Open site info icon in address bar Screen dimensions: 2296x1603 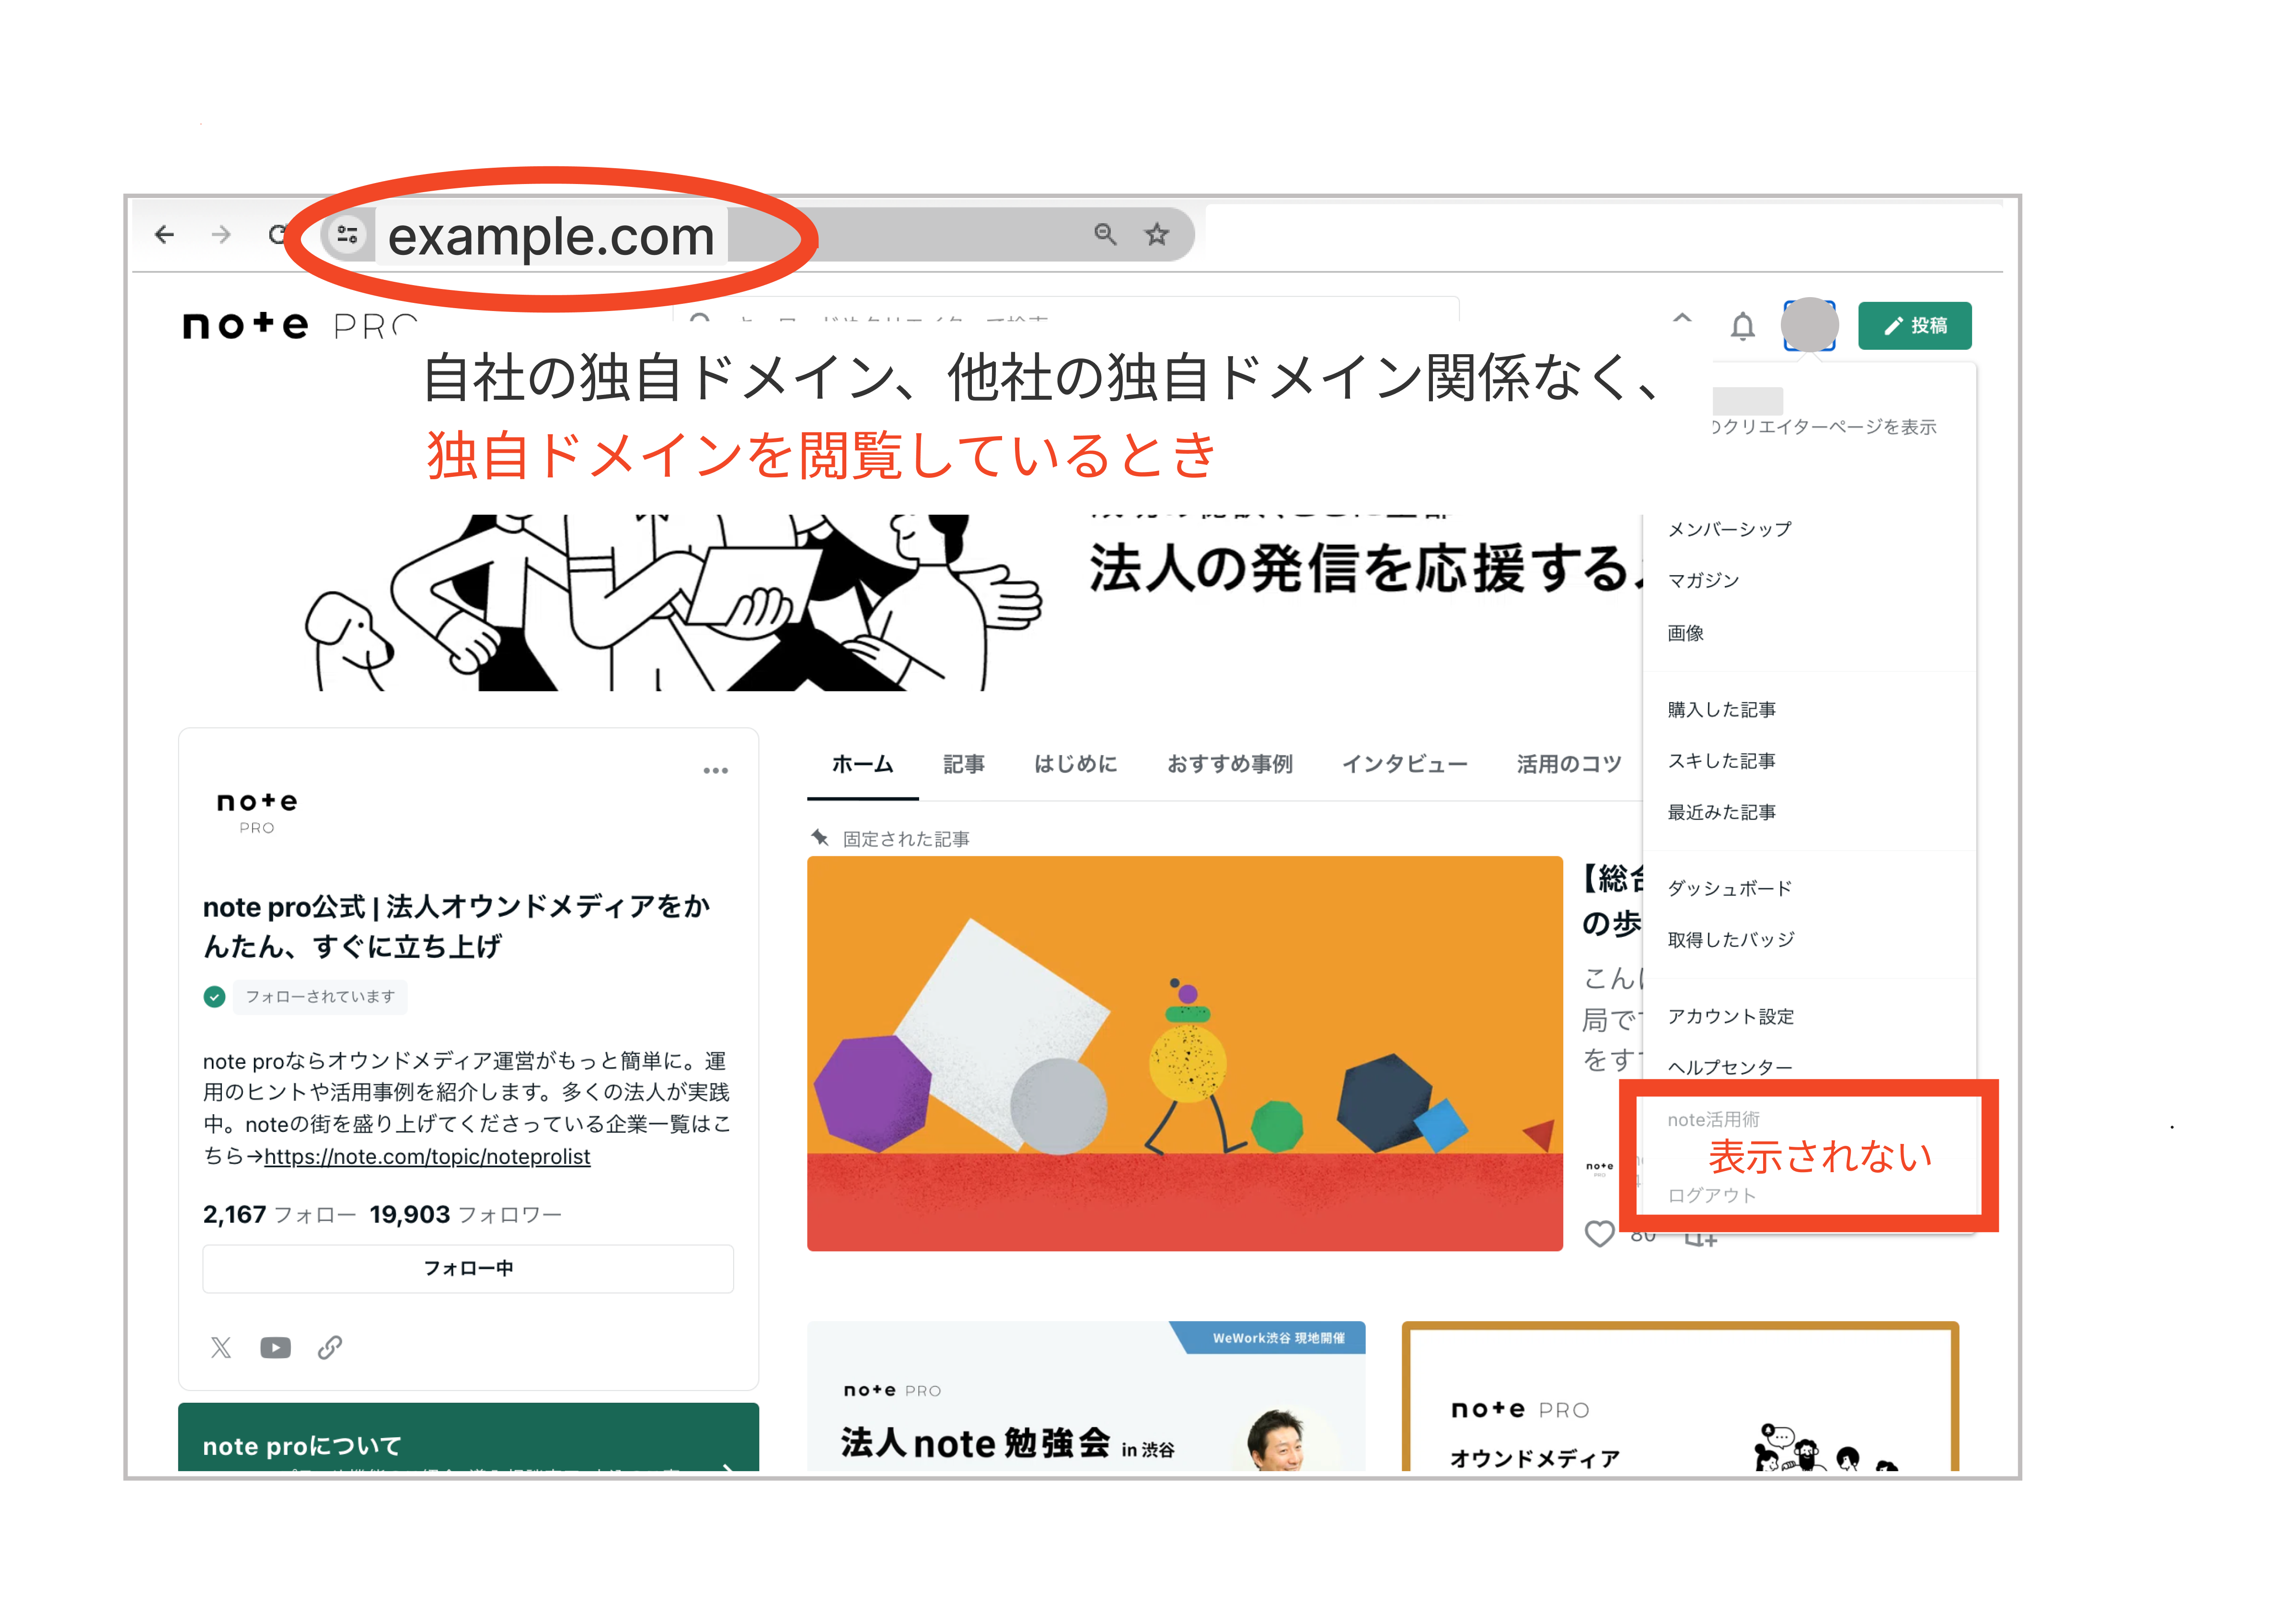348,235
